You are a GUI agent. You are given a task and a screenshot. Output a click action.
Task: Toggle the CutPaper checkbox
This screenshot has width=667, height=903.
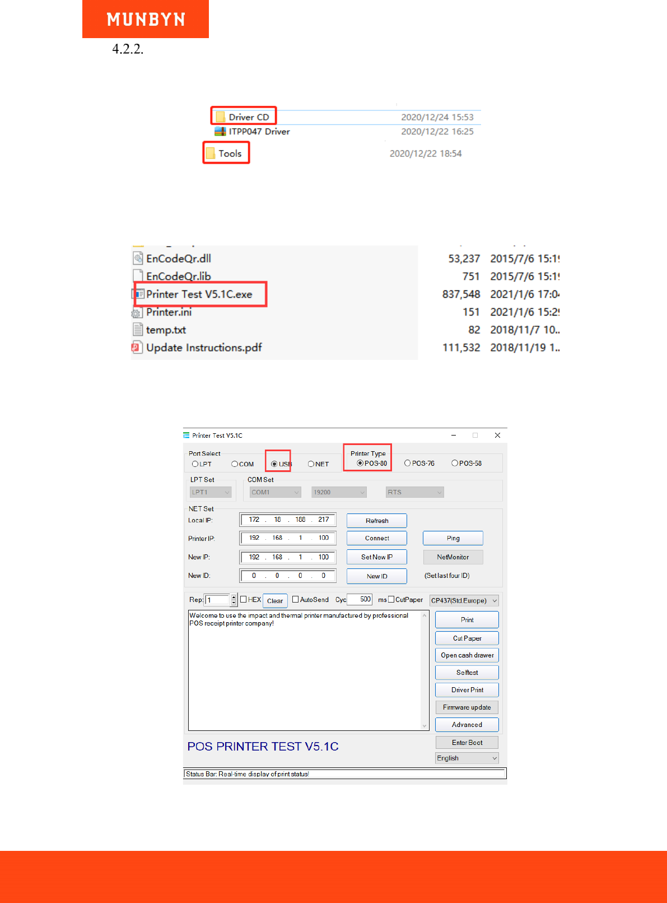tap(391, 599)
